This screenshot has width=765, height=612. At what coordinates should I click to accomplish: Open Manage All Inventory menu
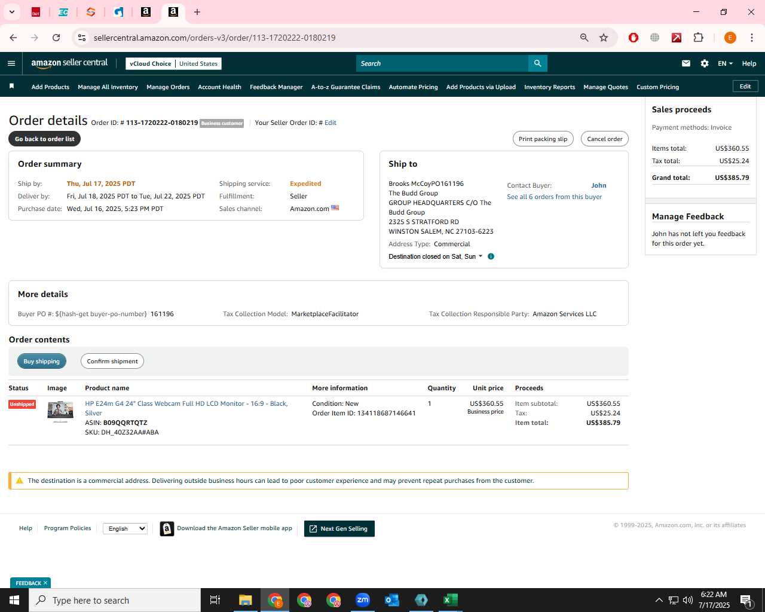coord(108,87)
